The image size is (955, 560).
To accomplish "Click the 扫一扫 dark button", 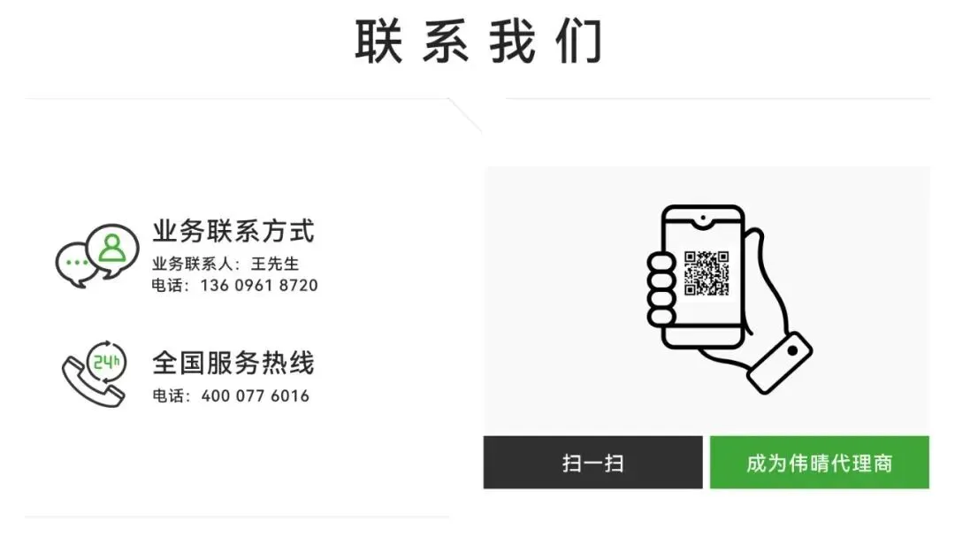I will pos(592,463).
